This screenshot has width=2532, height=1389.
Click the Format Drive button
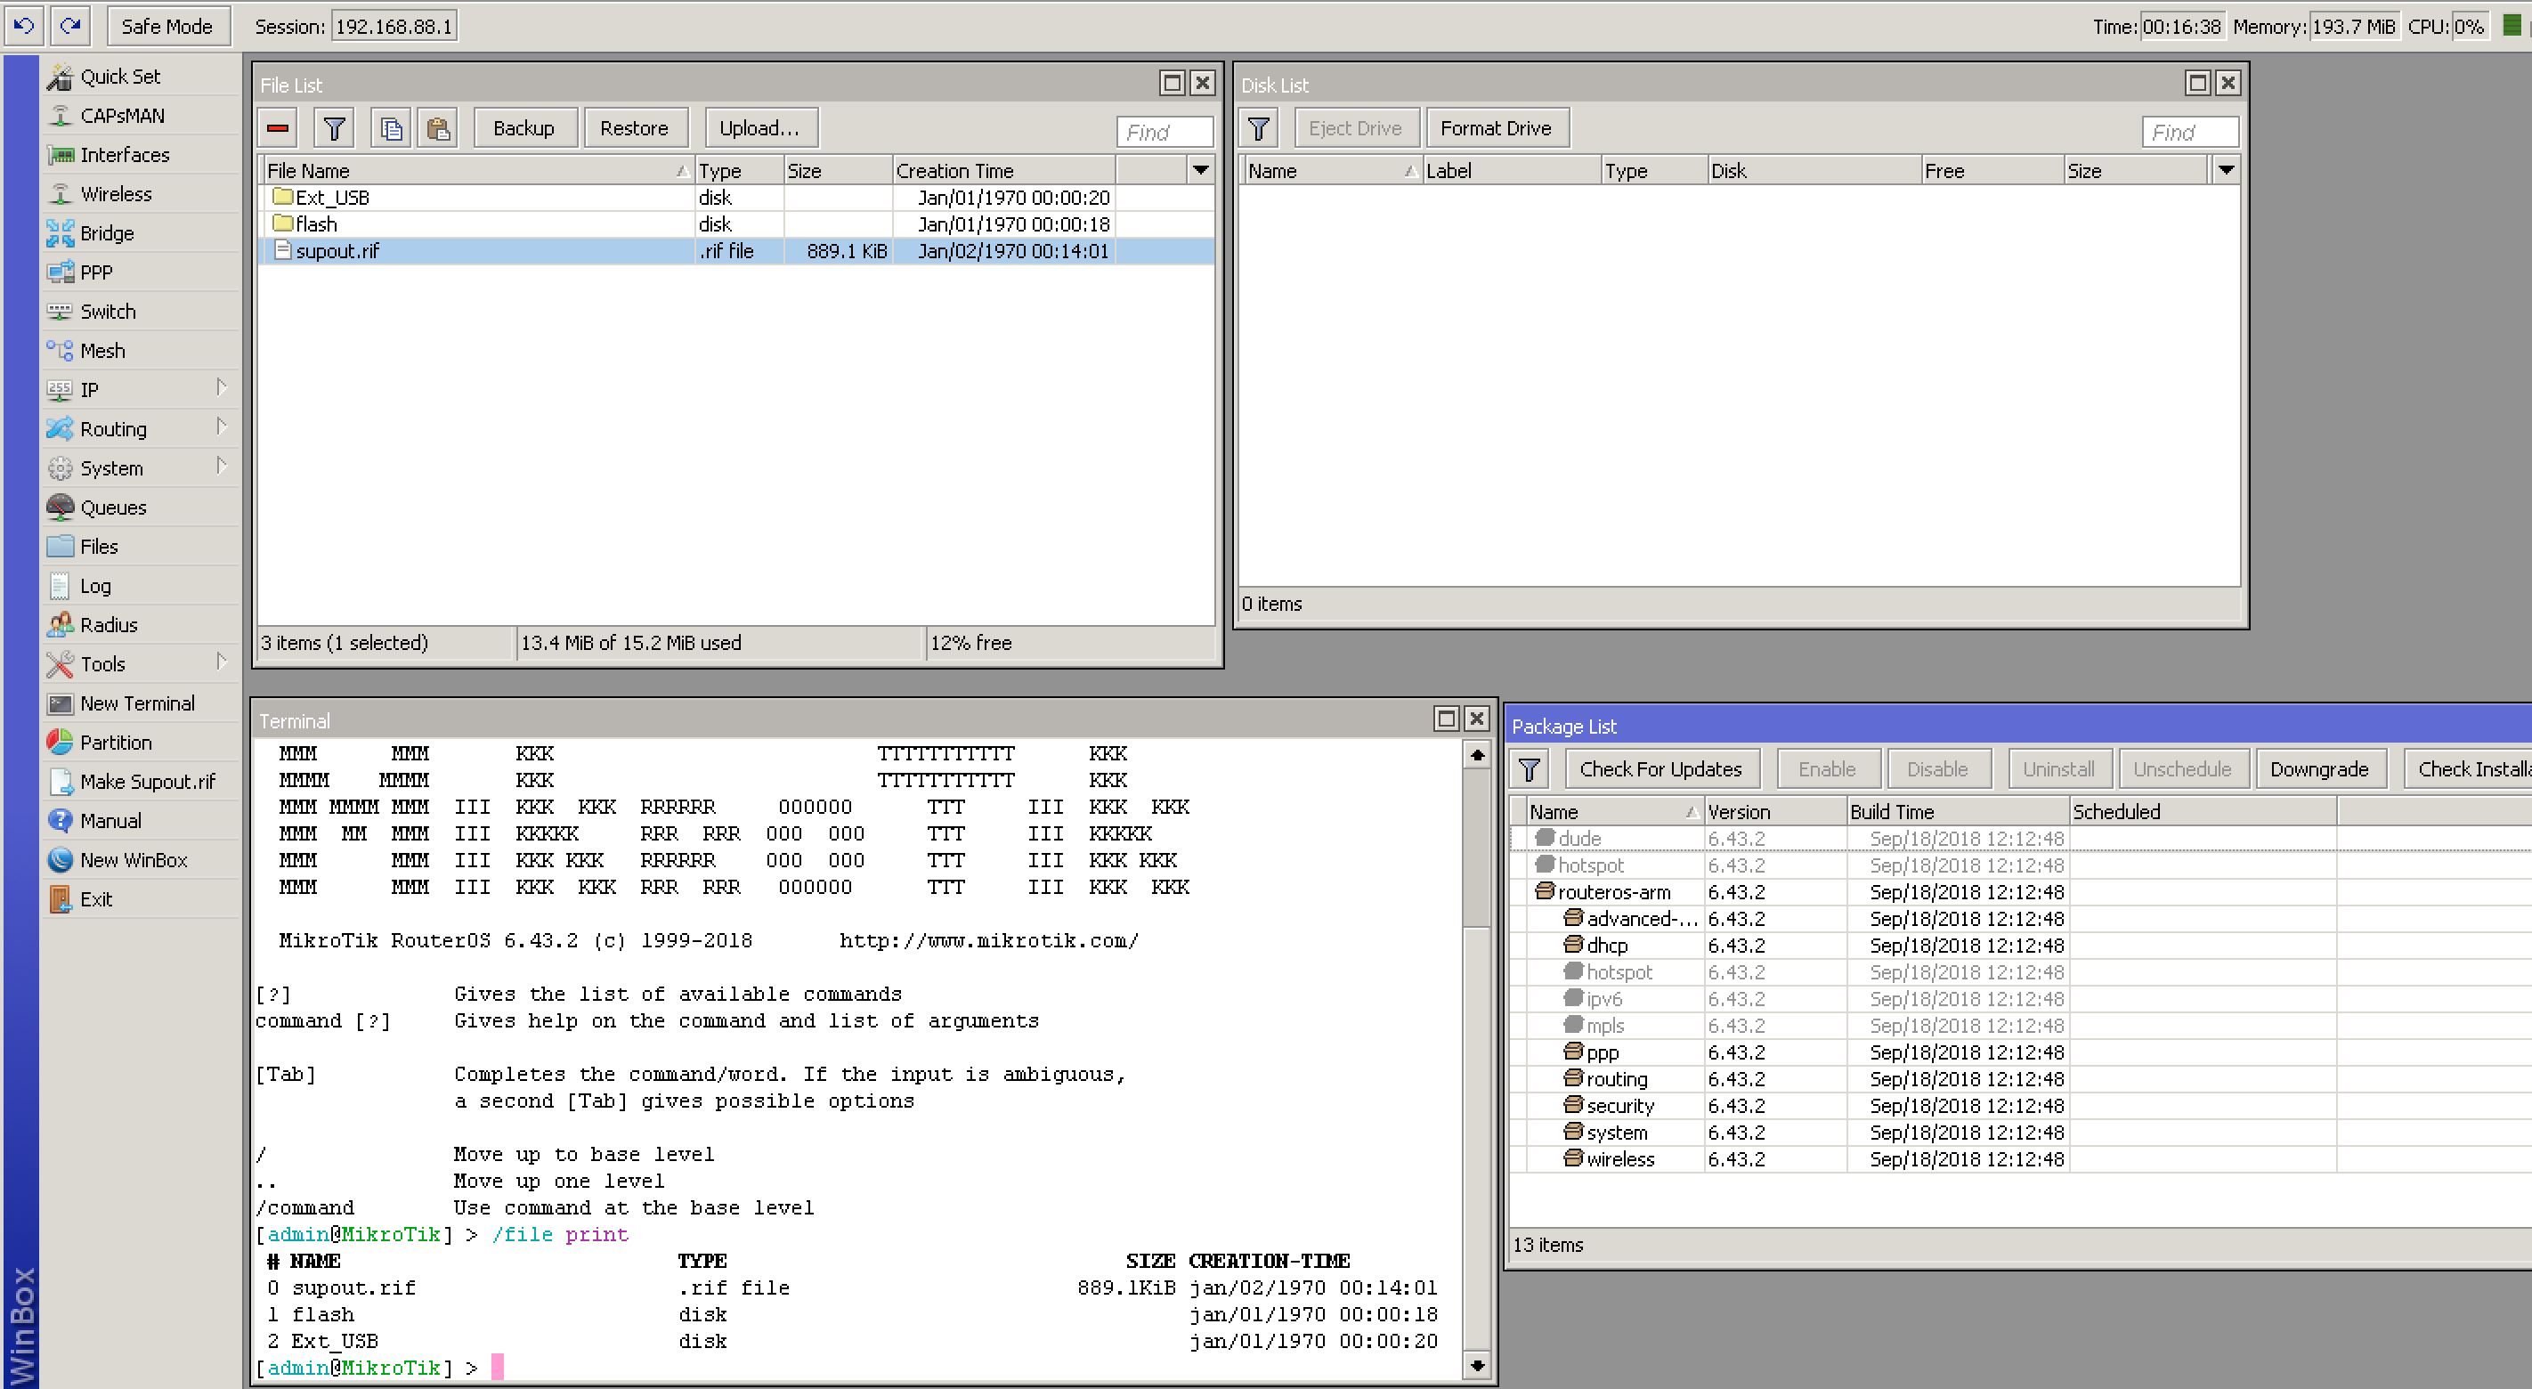click(x=1496, y=129)
